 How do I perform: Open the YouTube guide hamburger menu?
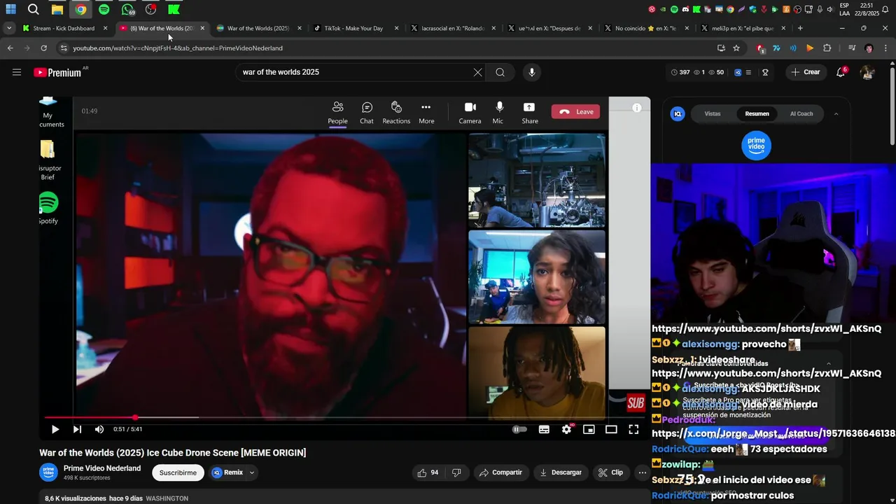[x=17, y=72]
